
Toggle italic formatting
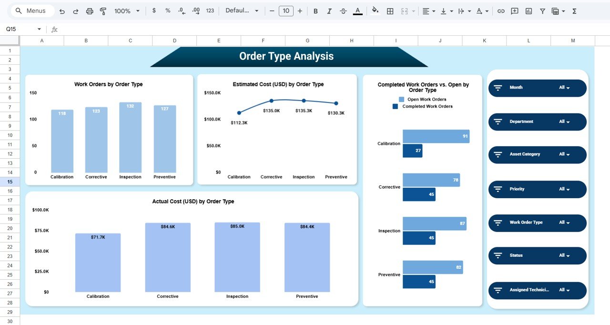pyautogui.click(x=329, y=10)
